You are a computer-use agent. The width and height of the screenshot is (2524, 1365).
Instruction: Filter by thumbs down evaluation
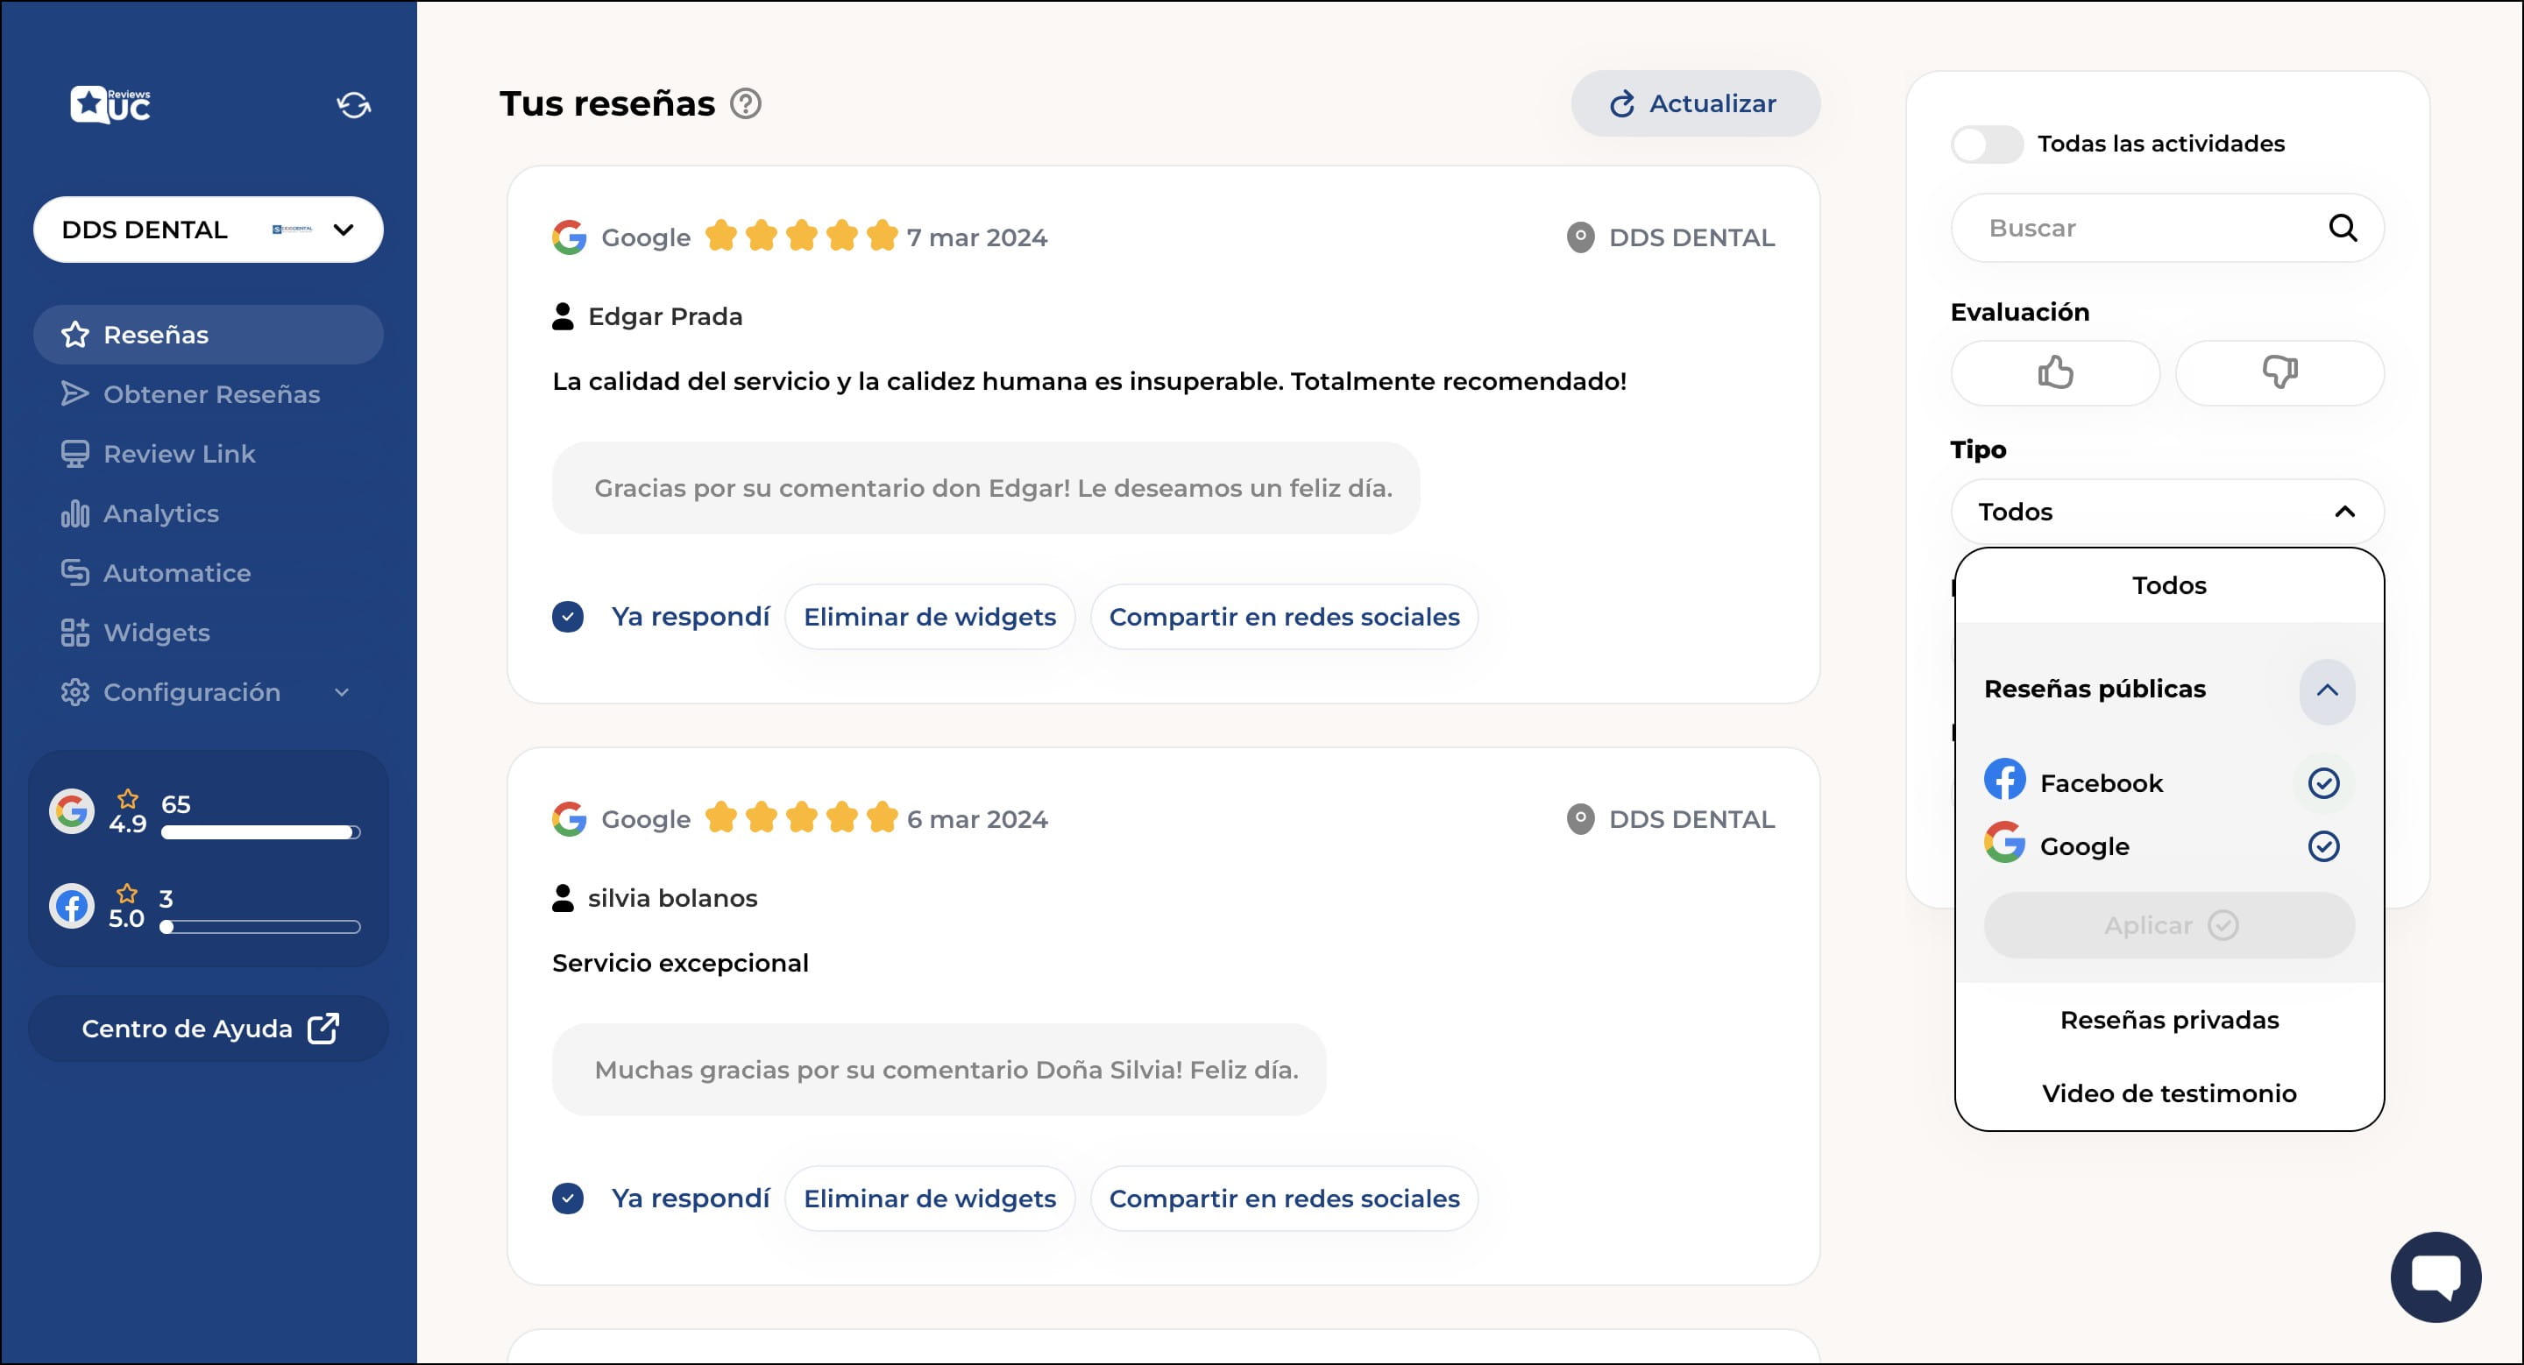point(2279,372)
